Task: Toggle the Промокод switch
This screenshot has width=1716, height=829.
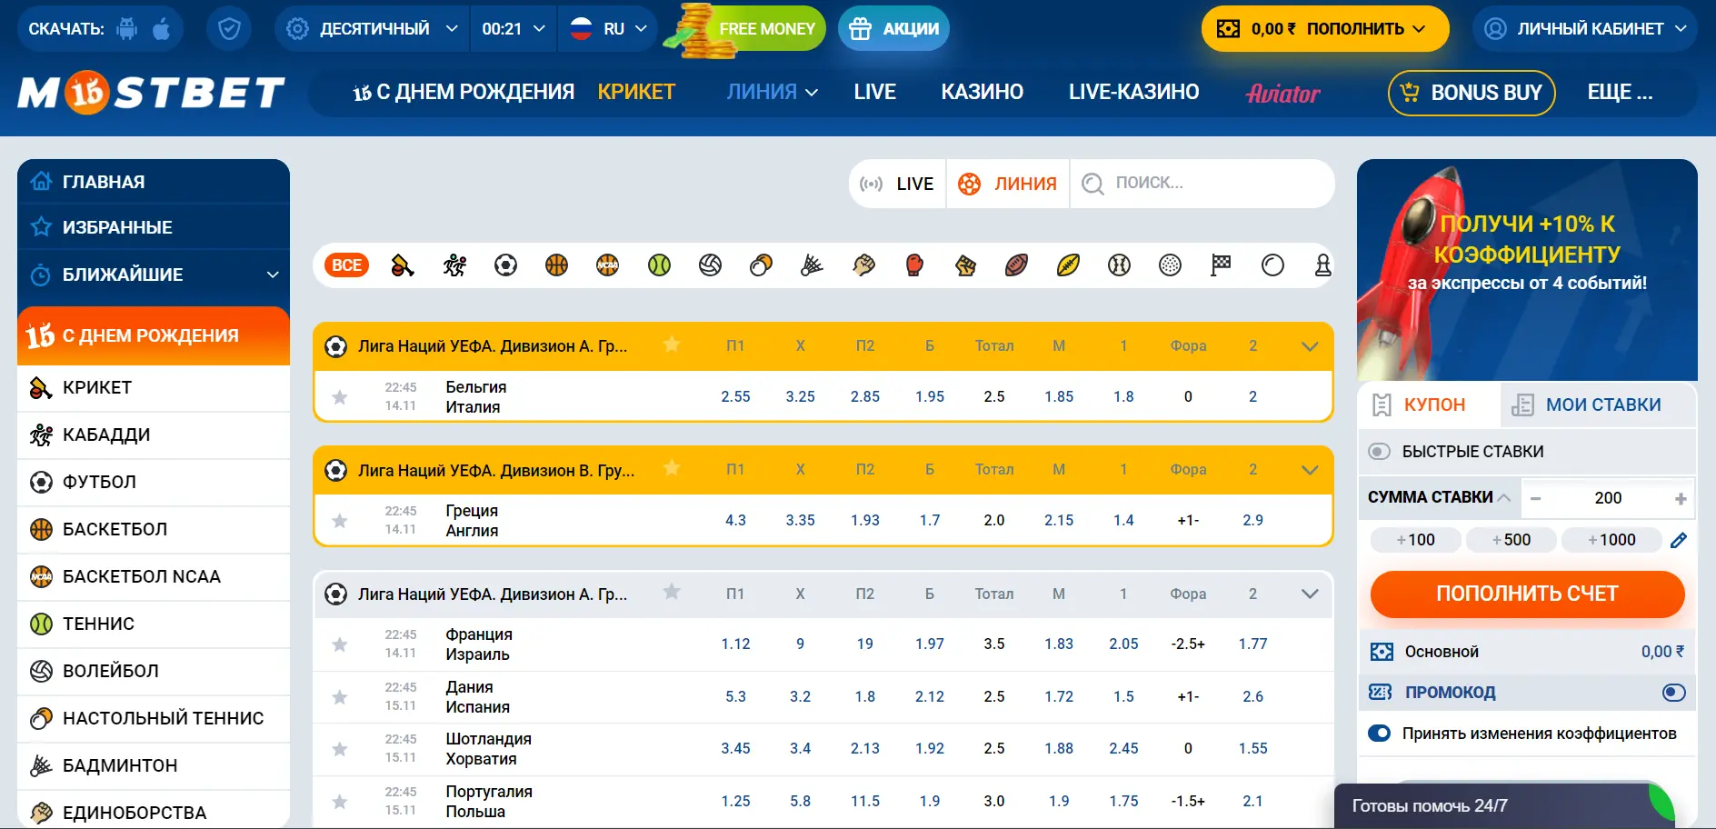Action: coord(1673,693)
